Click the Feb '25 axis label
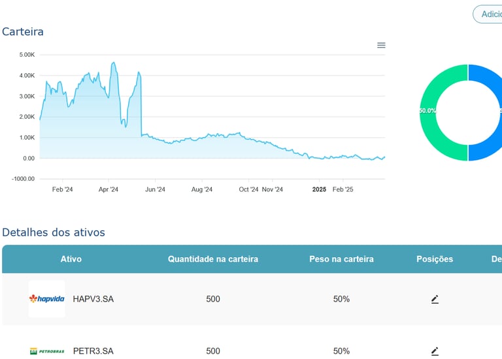Image resolution: width=502 pixels, height=359 pixels. pos(343,189)
